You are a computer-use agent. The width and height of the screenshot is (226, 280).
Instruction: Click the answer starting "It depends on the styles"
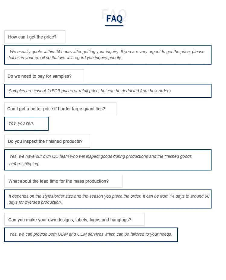point(109,196)
